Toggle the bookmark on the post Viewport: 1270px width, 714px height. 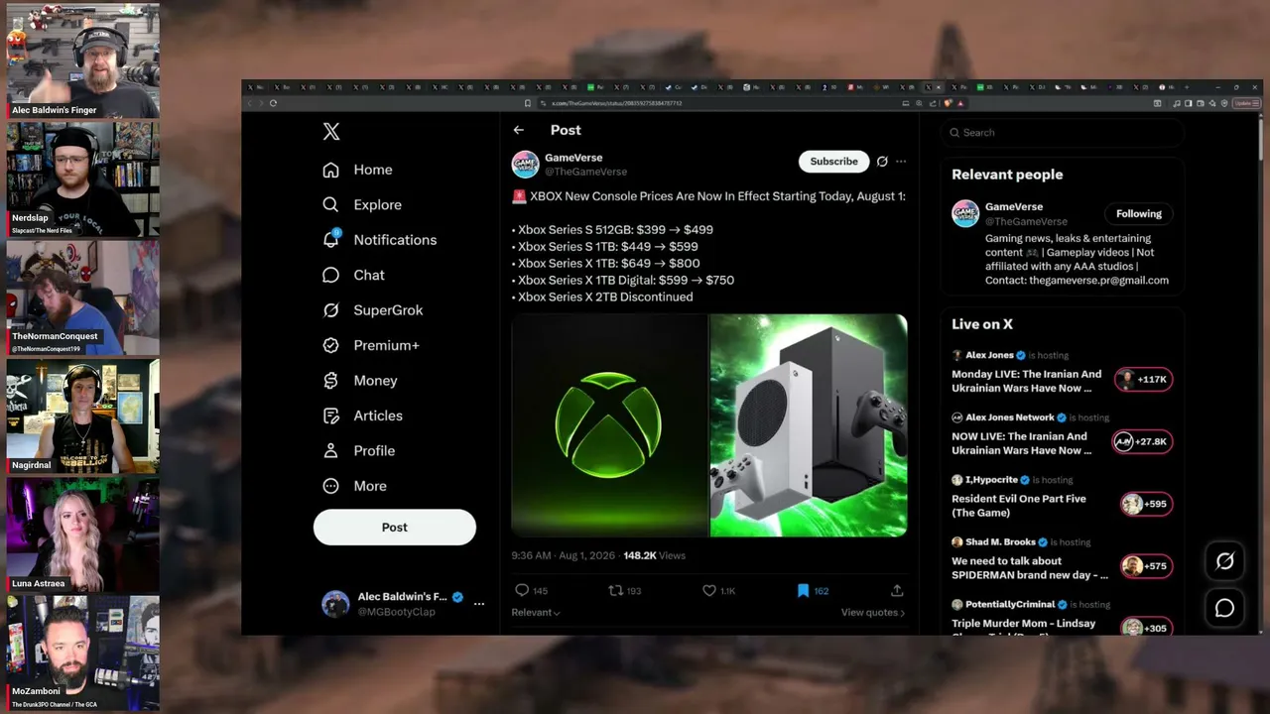click(x=803, y=590)
